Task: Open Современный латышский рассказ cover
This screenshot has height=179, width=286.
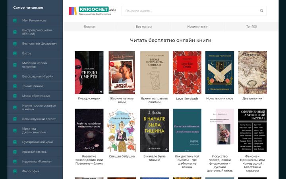Action: click(x=252, y=130)
